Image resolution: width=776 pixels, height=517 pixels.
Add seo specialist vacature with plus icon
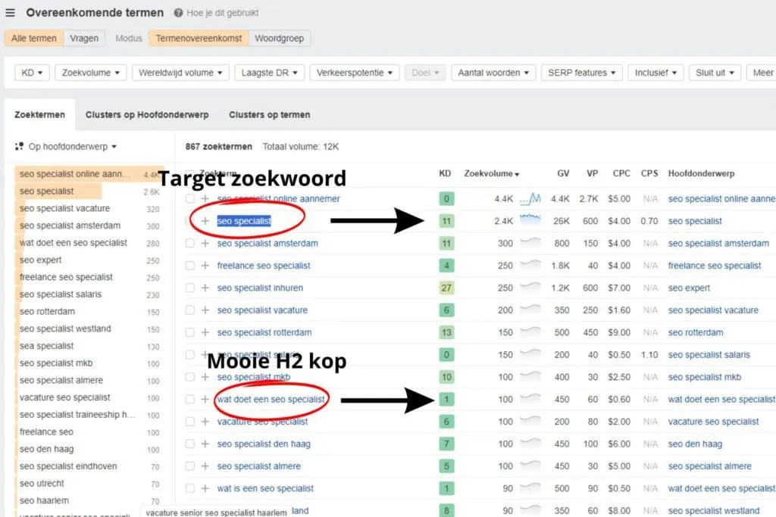pos(205,310)
